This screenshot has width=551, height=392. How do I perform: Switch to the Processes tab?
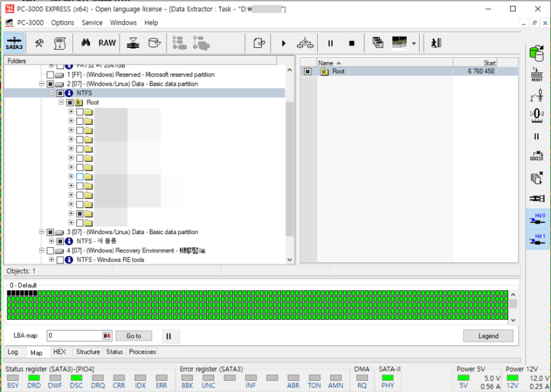(142, 352)
